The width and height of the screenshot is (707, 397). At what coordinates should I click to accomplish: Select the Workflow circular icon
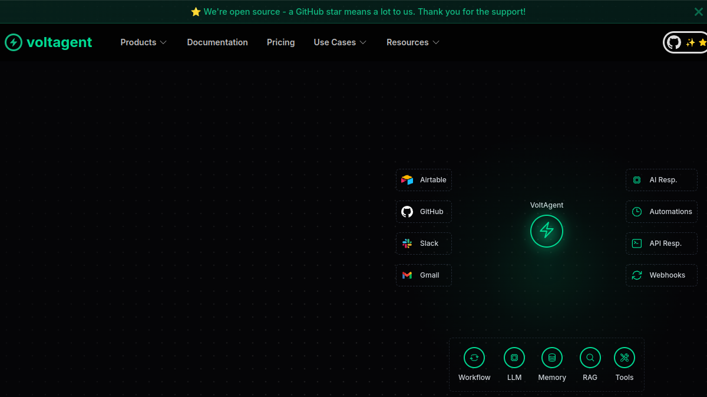[x=474, y=358]
